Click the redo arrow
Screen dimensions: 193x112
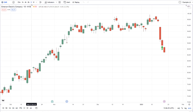click(x=88, y=2)
